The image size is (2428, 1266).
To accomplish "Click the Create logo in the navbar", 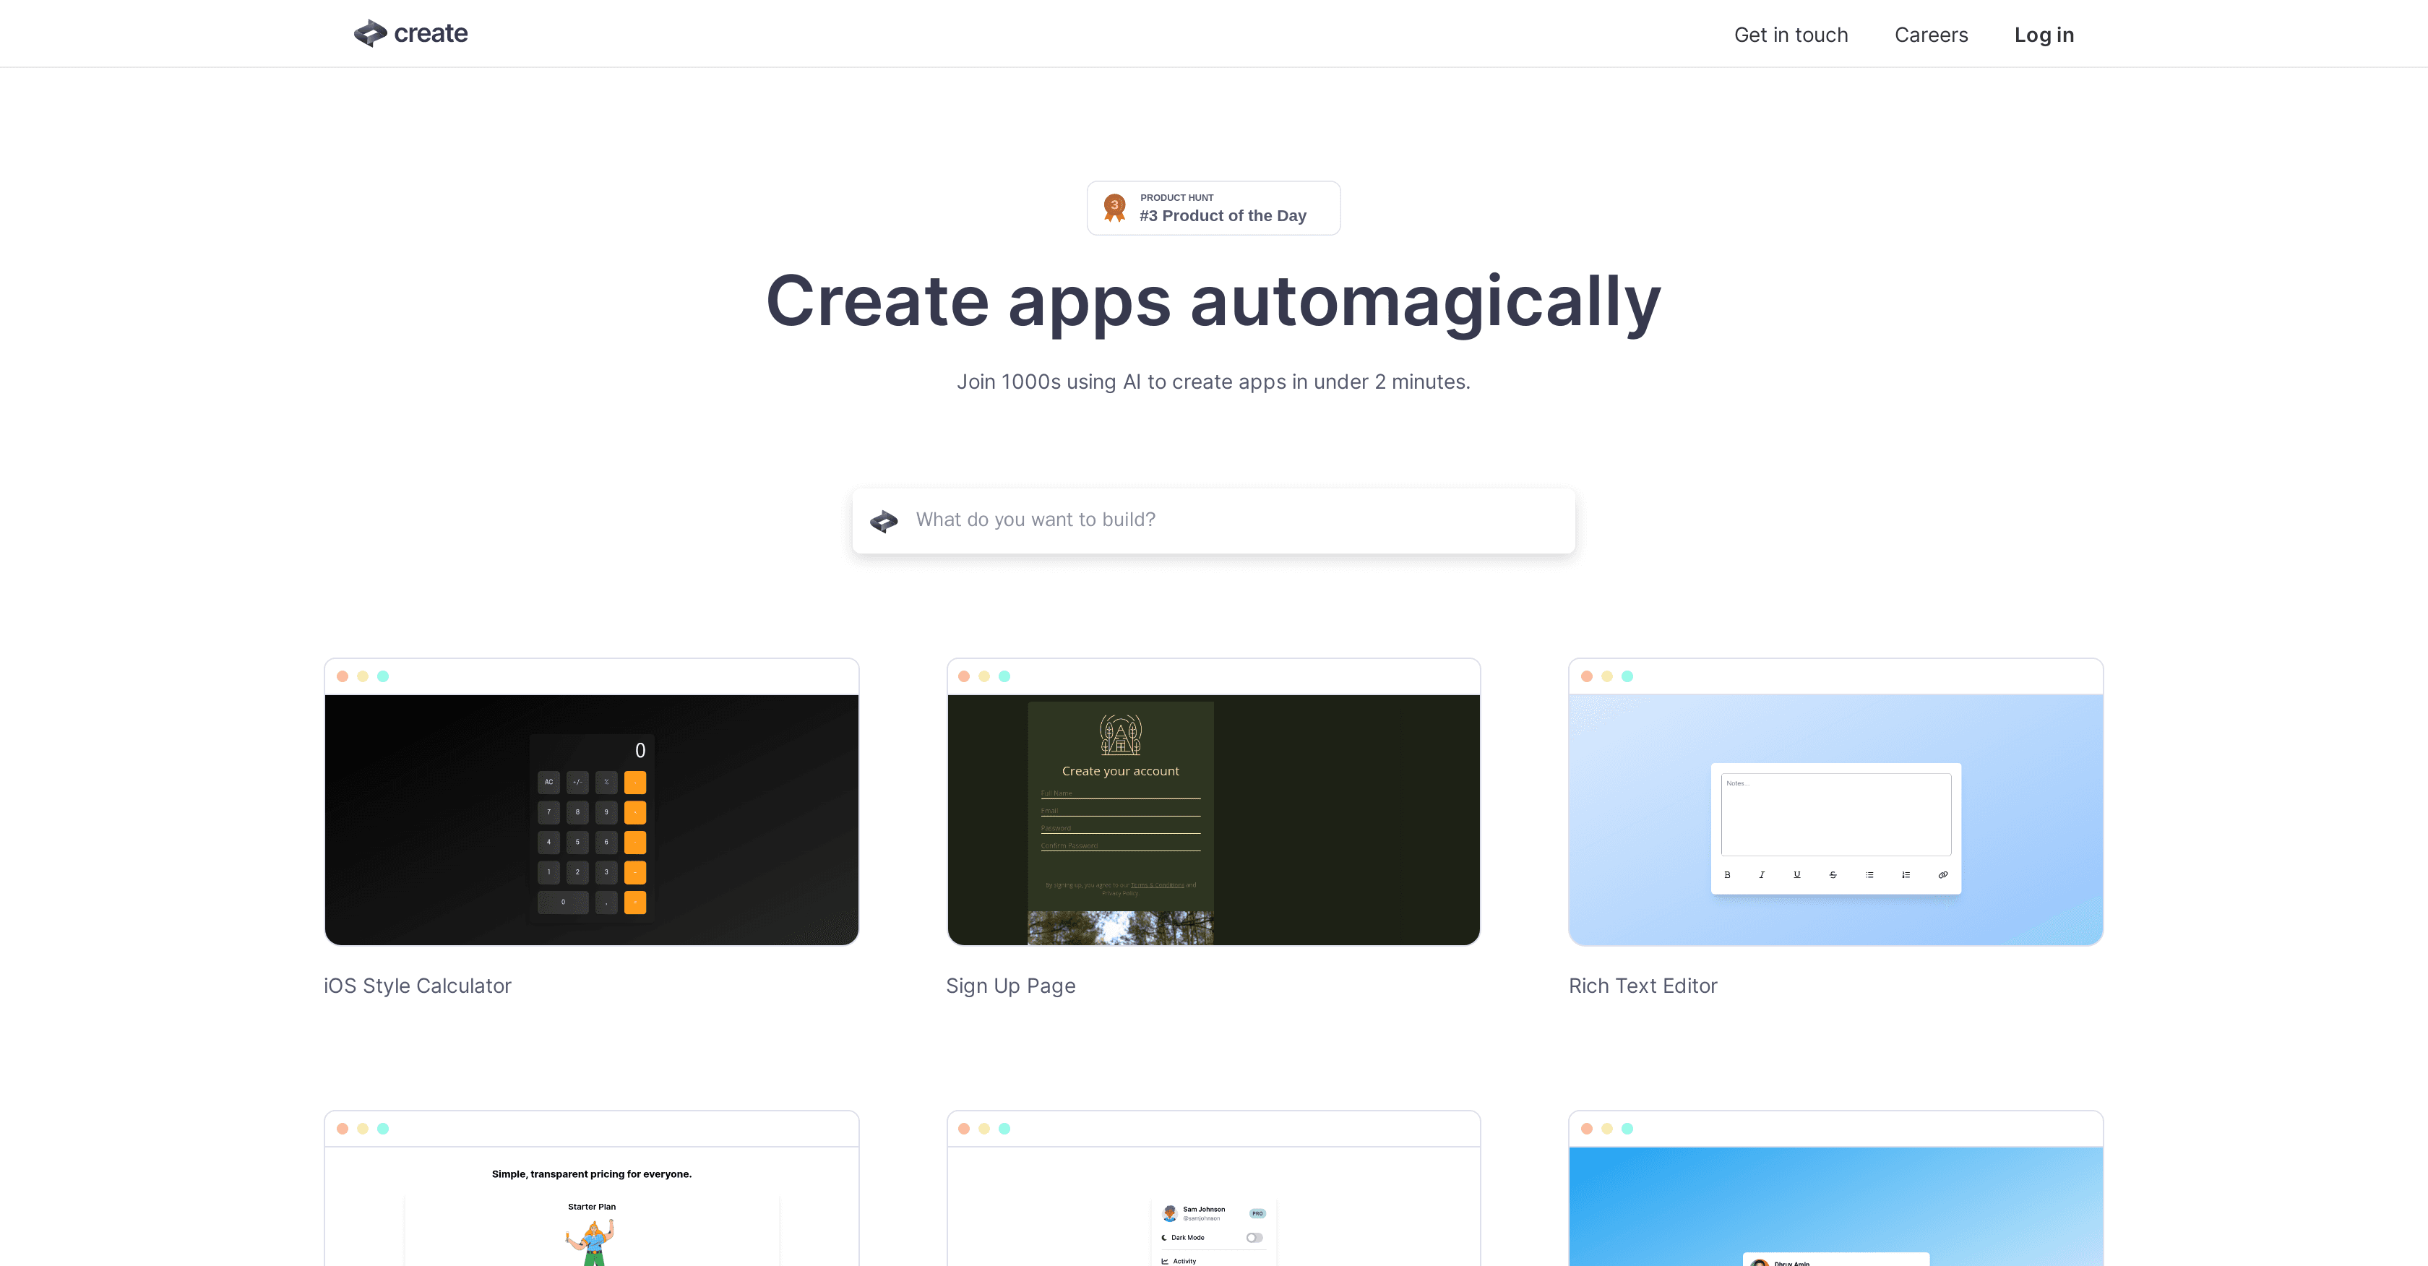I will [x=410, y=33].
